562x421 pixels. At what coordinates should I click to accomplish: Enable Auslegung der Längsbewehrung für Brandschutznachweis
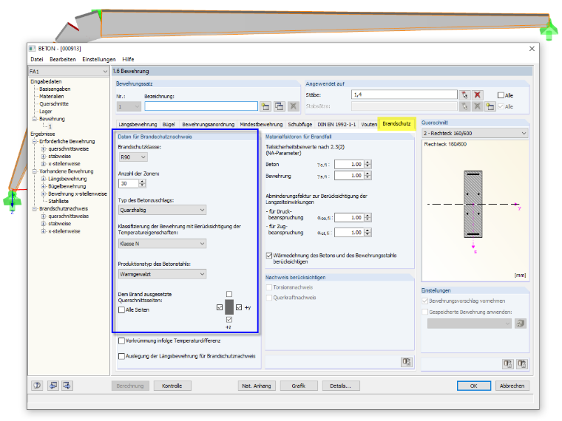pyautogui.click(x=121, y=356)
